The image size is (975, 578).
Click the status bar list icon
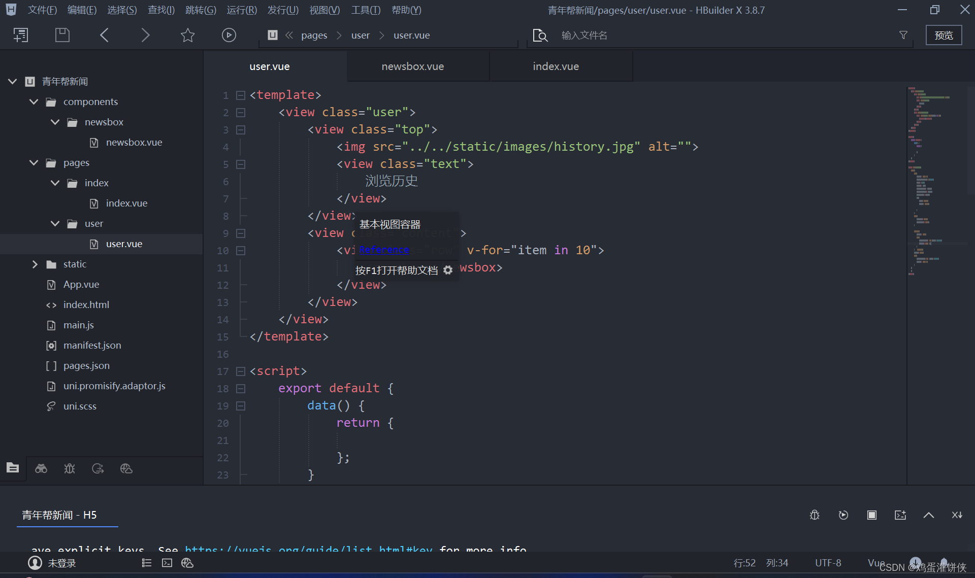(x=147, y=563)
